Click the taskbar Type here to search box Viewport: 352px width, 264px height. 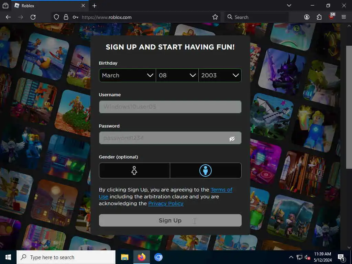coord(66,257)
